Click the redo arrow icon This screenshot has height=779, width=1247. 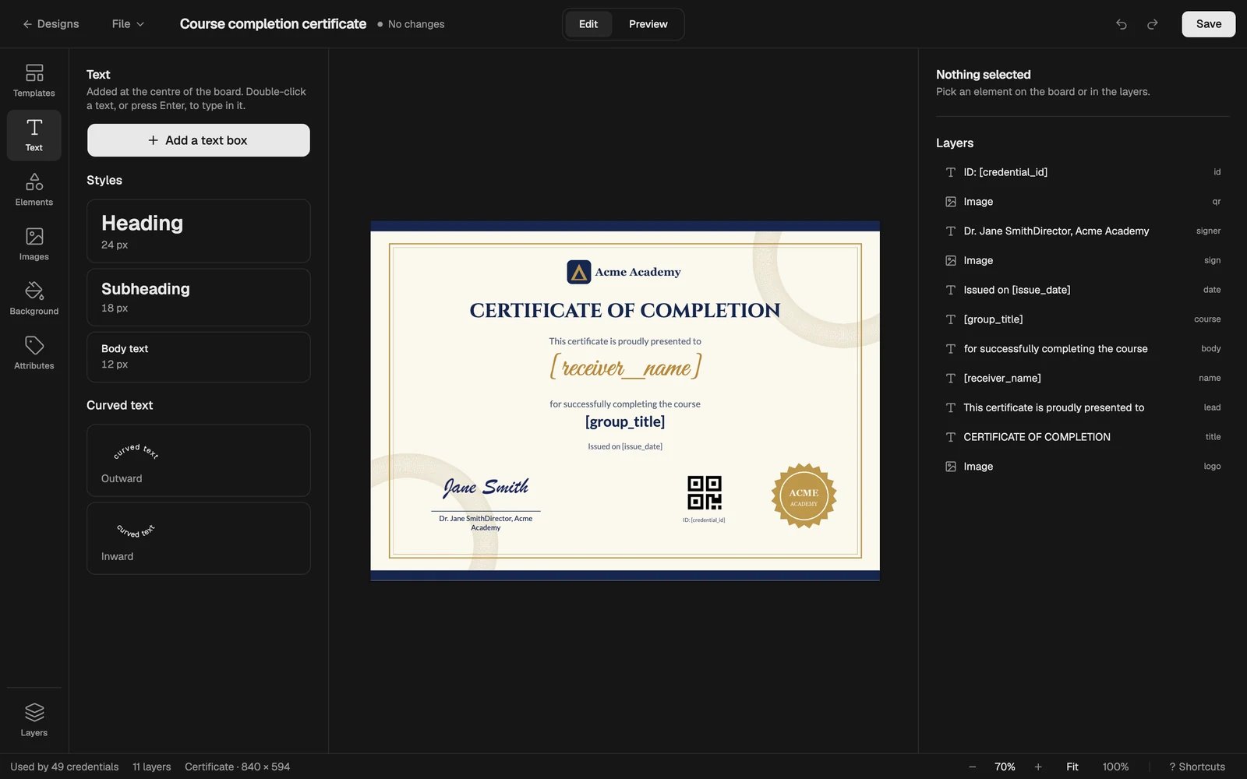[1153, 24]
